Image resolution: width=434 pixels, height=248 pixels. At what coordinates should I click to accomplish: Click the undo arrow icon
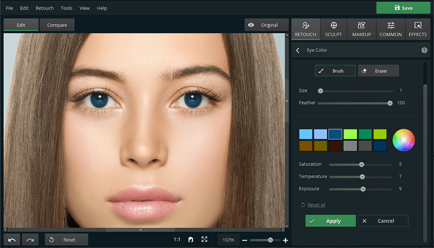pos(12,240)
